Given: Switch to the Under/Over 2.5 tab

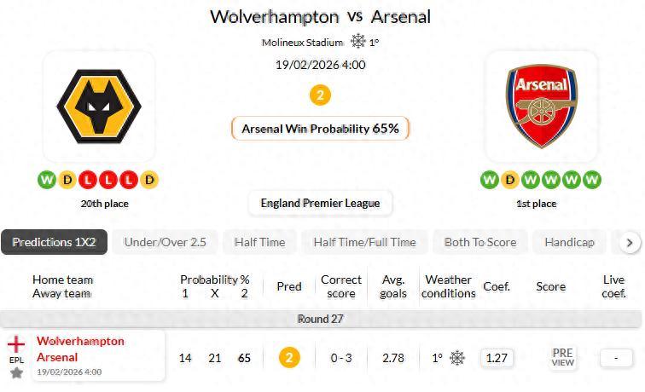Looking at the screenshot, I should tap(165, 242).
